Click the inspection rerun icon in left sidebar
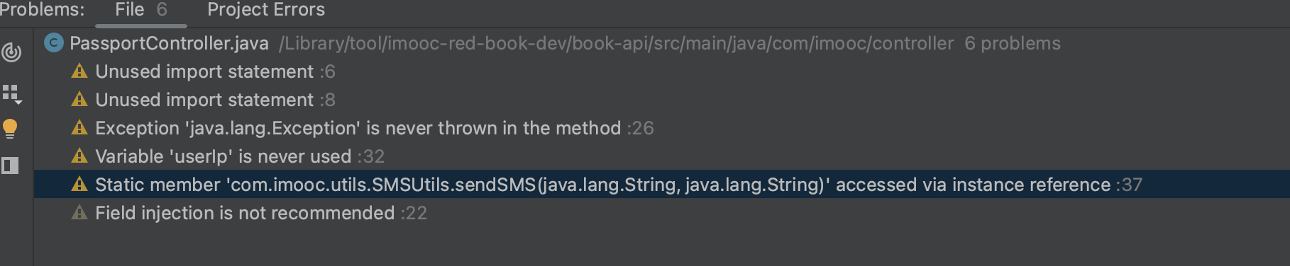Screen dimensions: 1290x266 tap(11, 52)
